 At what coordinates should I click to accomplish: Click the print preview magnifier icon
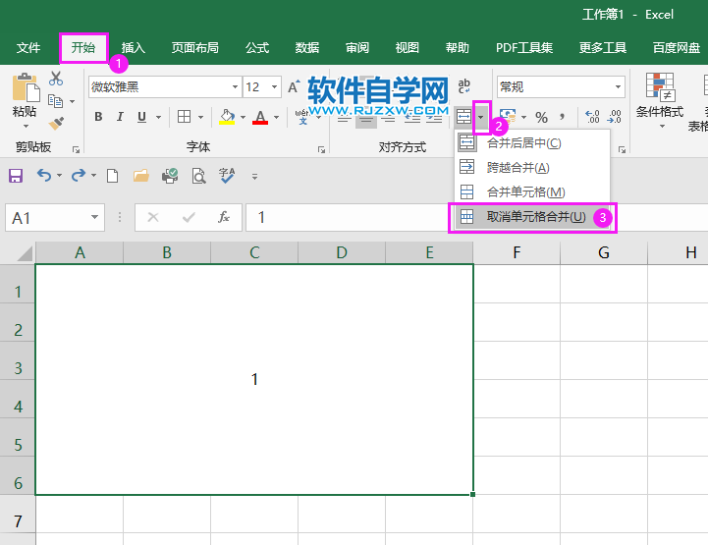click(x=198, y=176)
